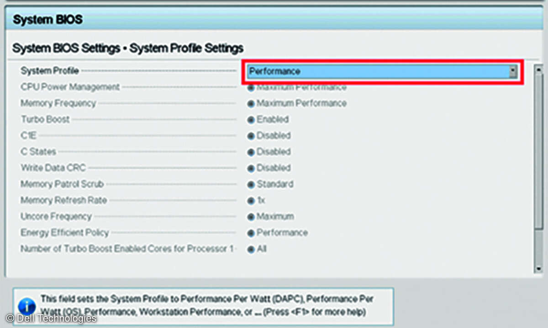Click the vertical scrollbar track
This screenshot has width=548, height=328.
click(539, 182)
